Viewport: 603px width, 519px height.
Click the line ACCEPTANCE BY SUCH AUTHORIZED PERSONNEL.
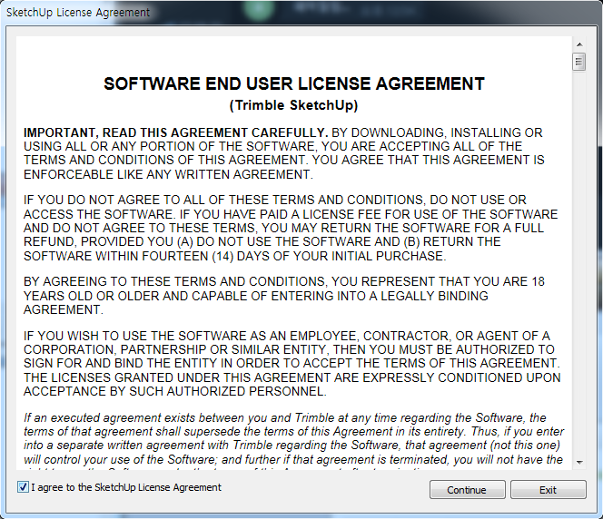175,391
